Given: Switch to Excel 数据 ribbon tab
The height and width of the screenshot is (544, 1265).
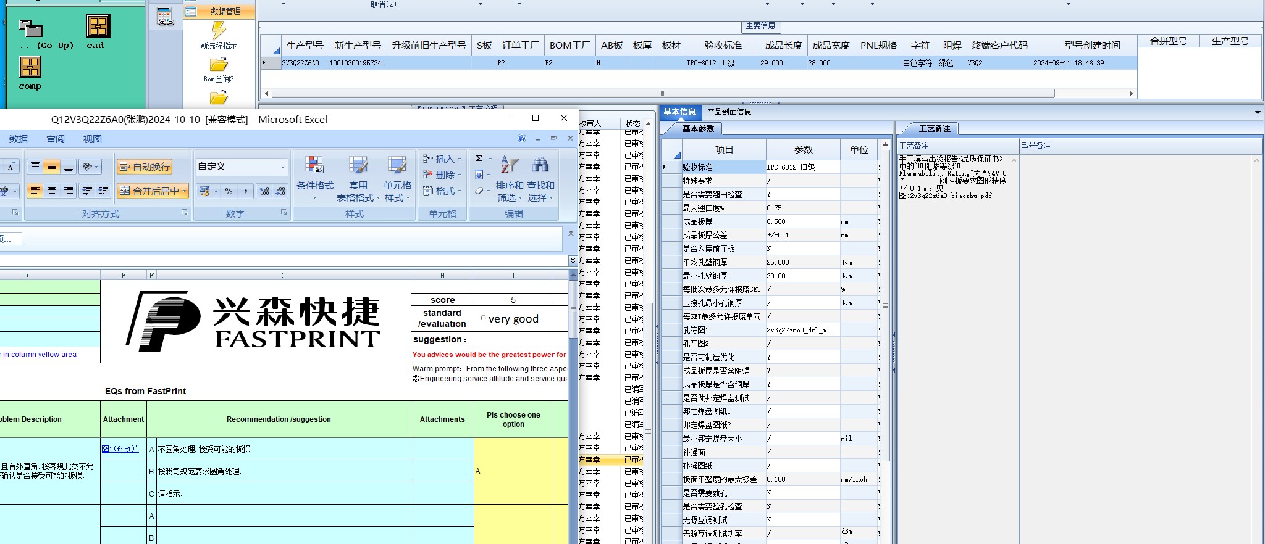Looking at the screenshot, I should tap(18, 139).
